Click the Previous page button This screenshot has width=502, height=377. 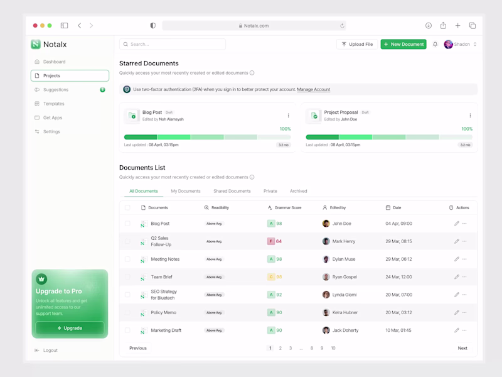tap(138, 348)
